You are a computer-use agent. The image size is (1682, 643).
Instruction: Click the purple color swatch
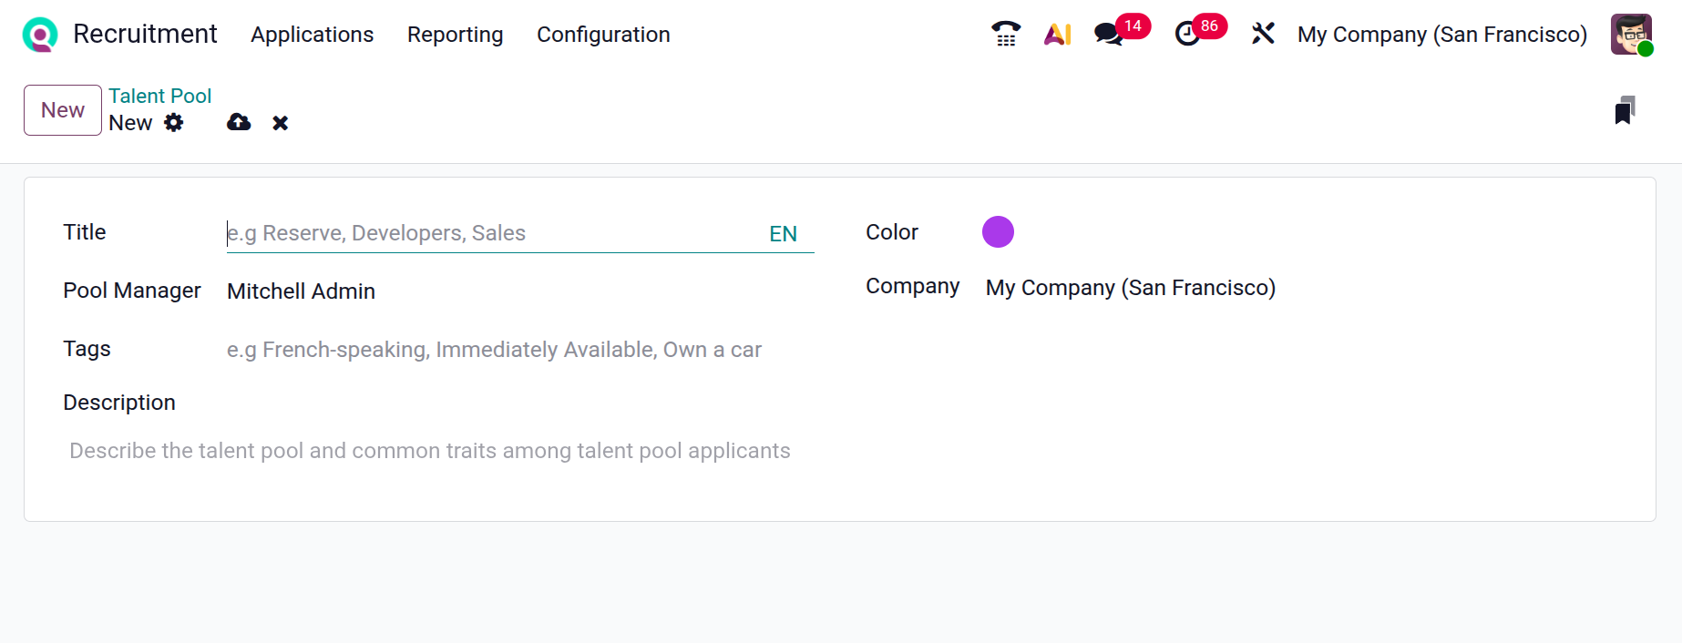pyautogui.click(x=998, y=232)
